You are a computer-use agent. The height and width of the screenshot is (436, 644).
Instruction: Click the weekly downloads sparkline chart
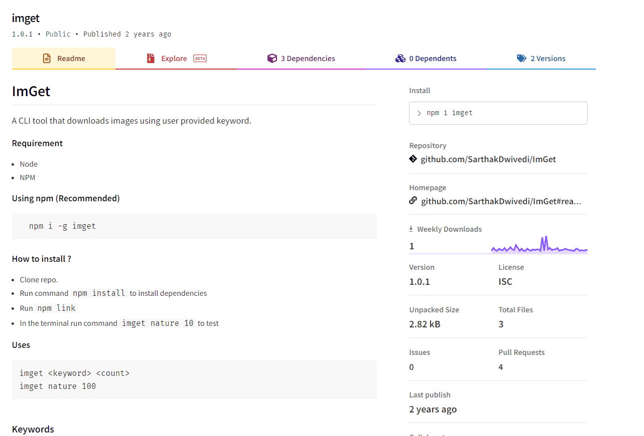[x=539, y=245]
